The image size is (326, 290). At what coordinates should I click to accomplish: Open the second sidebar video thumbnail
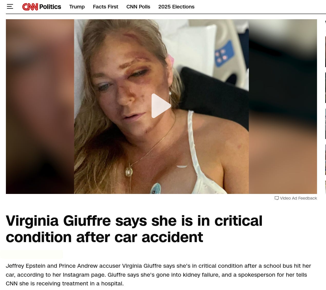point(325,88)
